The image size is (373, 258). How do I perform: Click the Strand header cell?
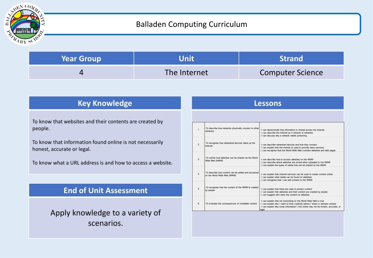click(291, 59)
